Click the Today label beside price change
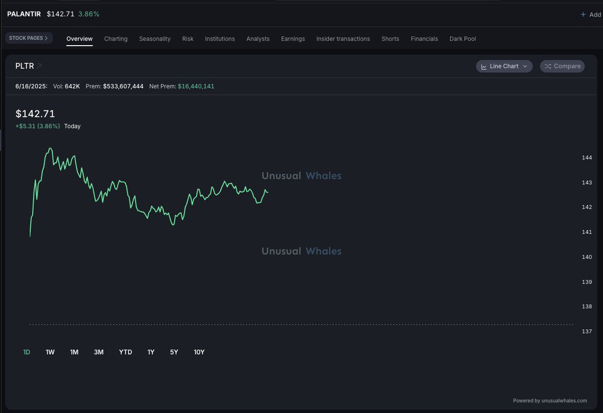Image resolution: width=603 pixels, height=413 pixels. pyautogui.click(x=72, y=126)
